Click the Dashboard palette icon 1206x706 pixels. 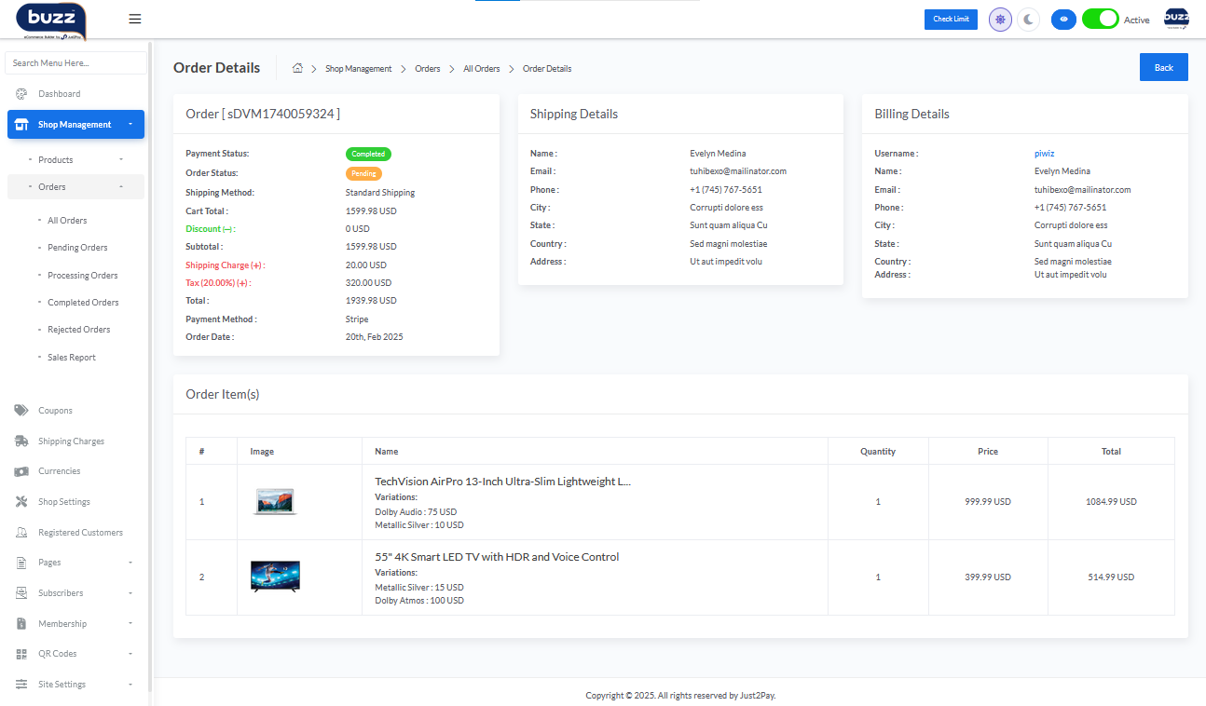21,94
